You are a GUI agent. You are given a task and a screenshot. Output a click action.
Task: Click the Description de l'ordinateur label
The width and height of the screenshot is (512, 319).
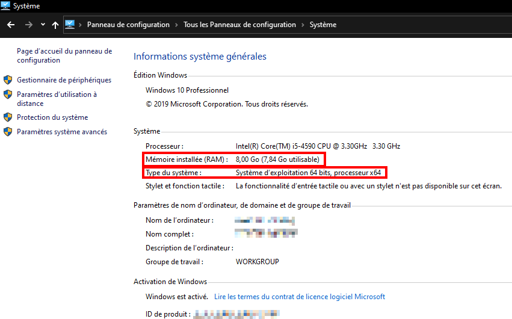coord(190,248)
